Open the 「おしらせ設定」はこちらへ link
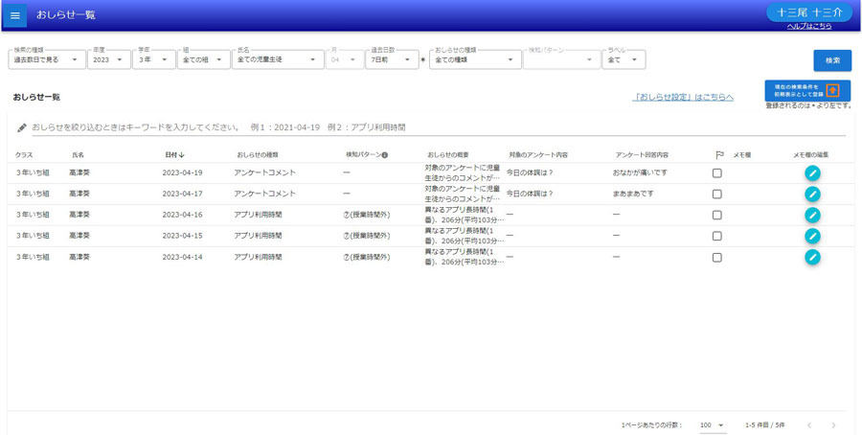Image resolution: width=862 pixels, height=435 pixels. point(683,98)
